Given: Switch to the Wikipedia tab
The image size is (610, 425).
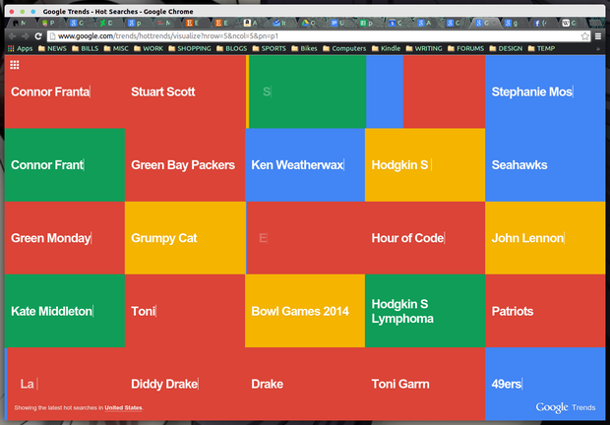Looking at the screenshot, I should coord(569,23).
